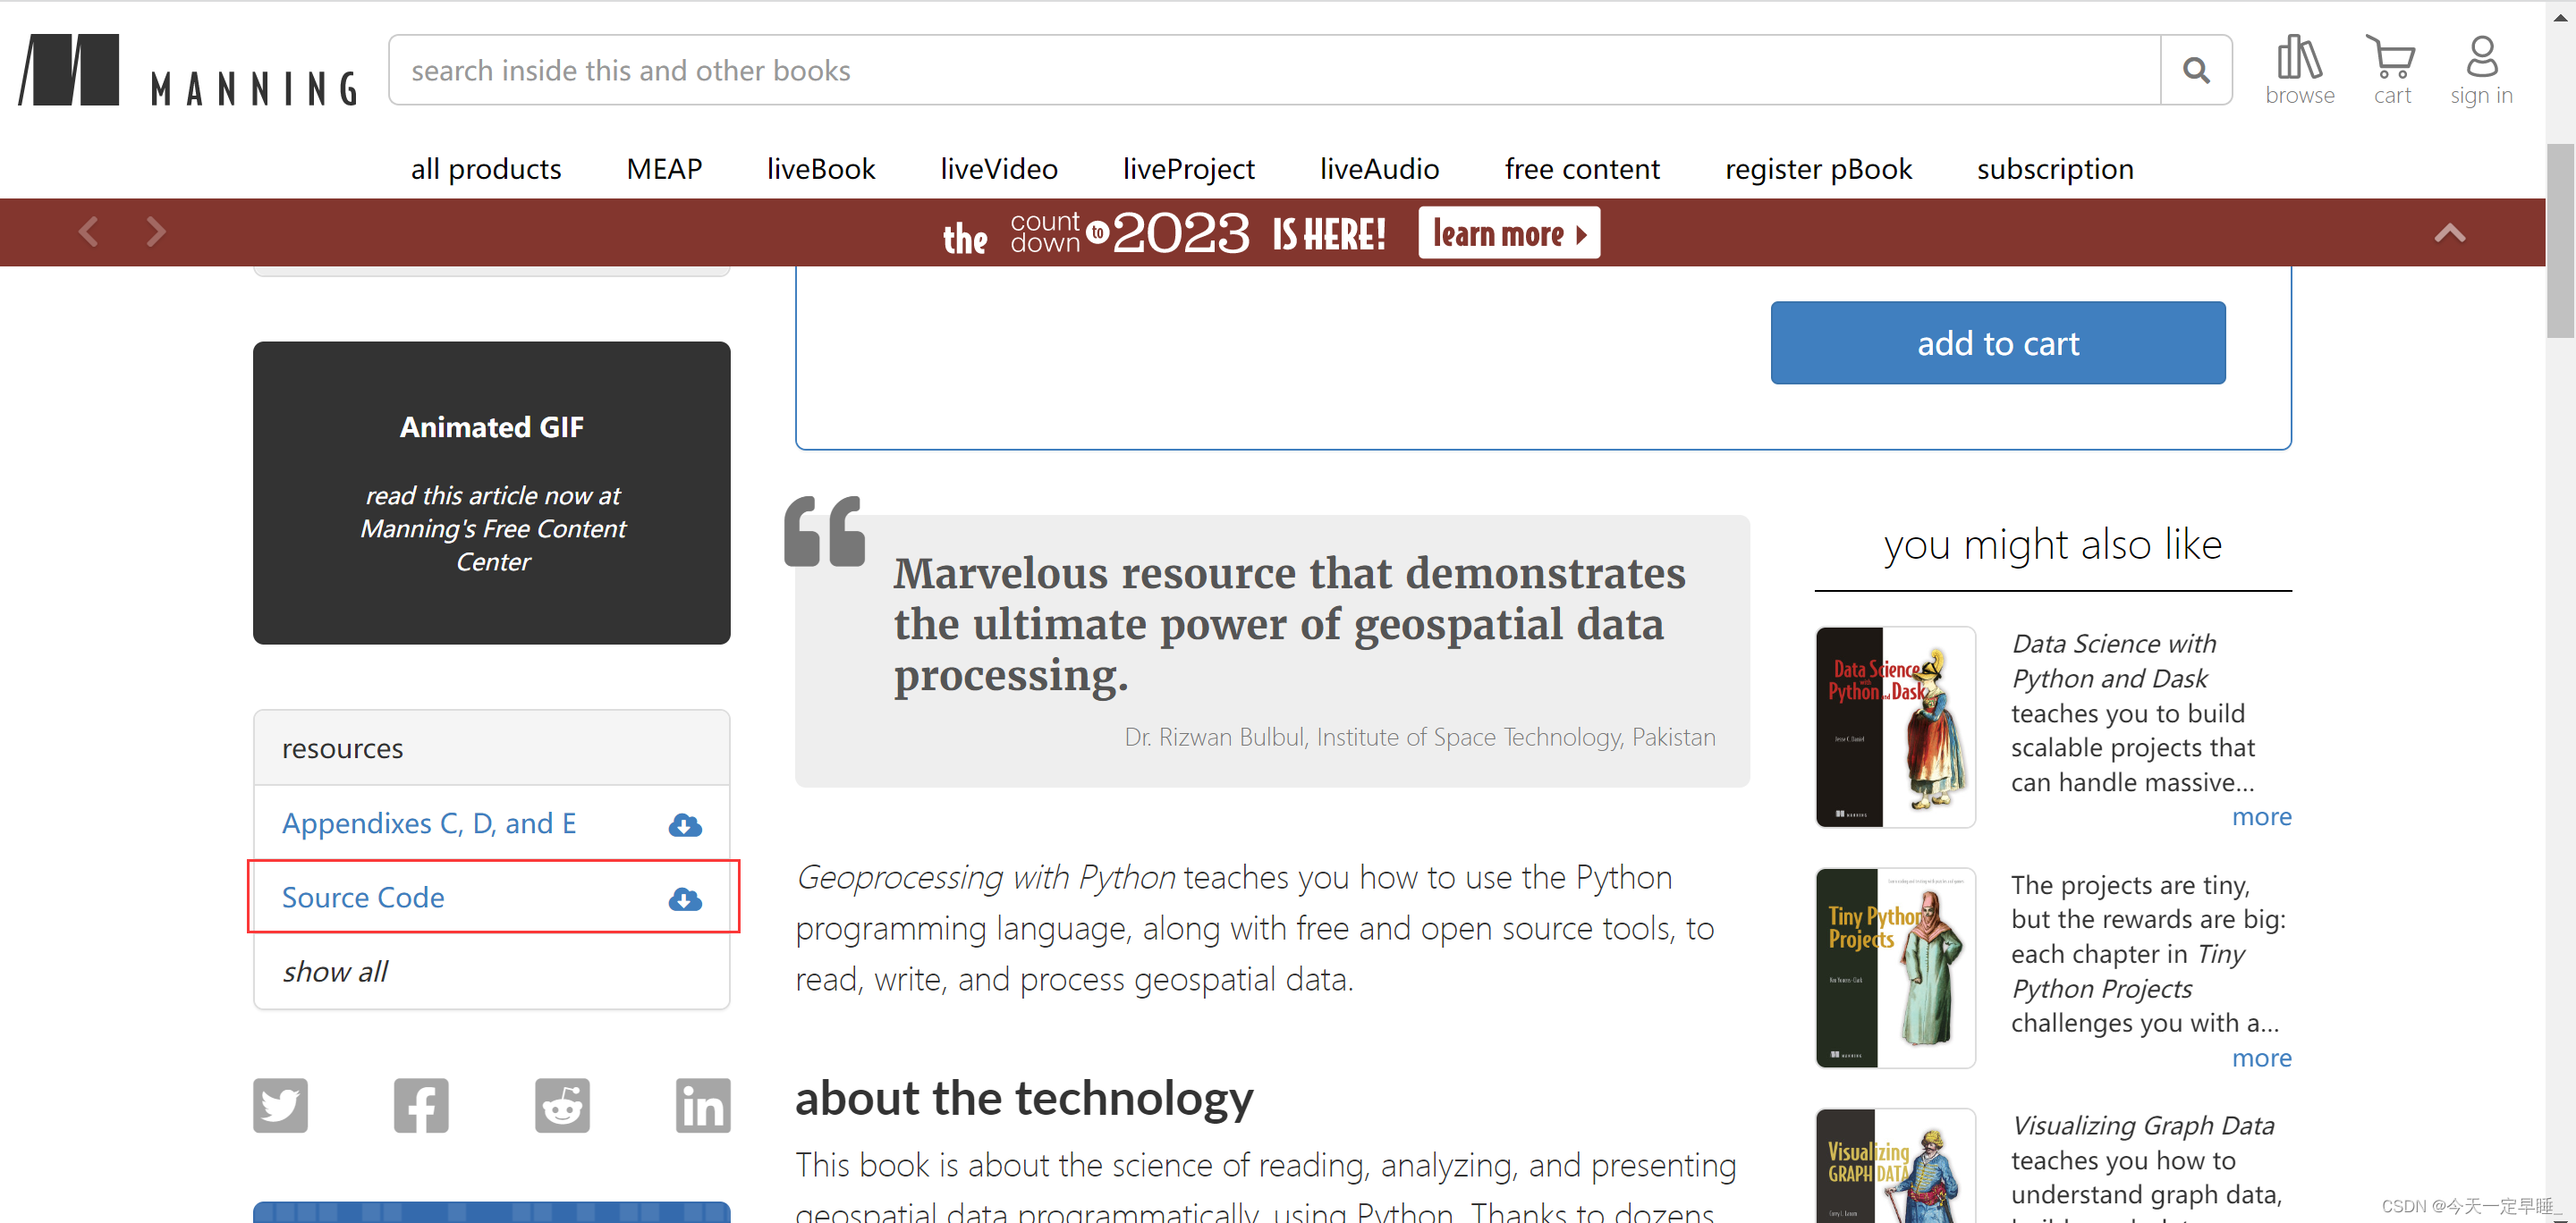Image resolution: width=2576 pixels, height=1223 pixels.
Task: Click learn more on countdown banner
Action: [1508, 232]
